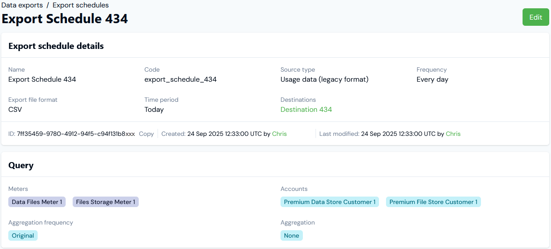
Task: Click the Export Schedule 434 page title
Action: tap(65, 19)
